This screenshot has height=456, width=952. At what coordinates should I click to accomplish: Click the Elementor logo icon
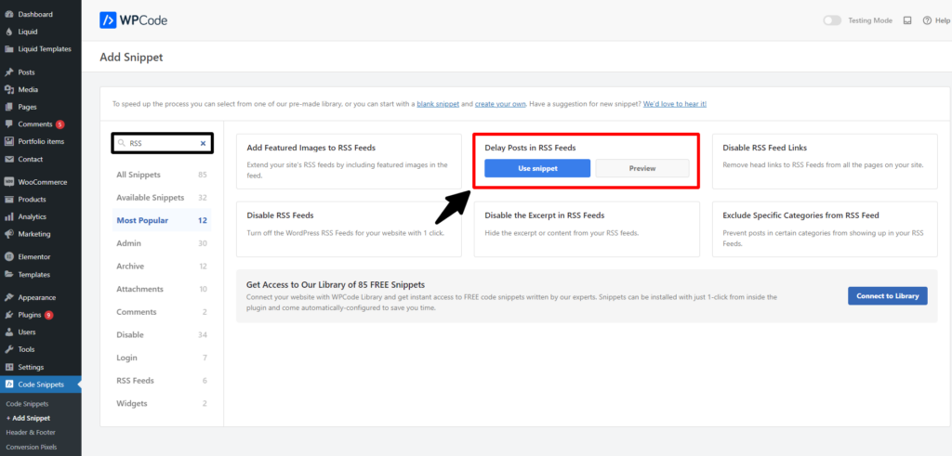[x=9, y=257]
